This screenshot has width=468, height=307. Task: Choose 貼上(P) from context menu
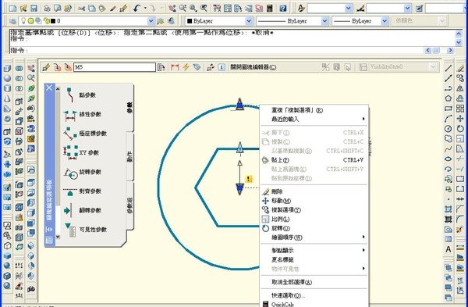(x=314, y=160)
